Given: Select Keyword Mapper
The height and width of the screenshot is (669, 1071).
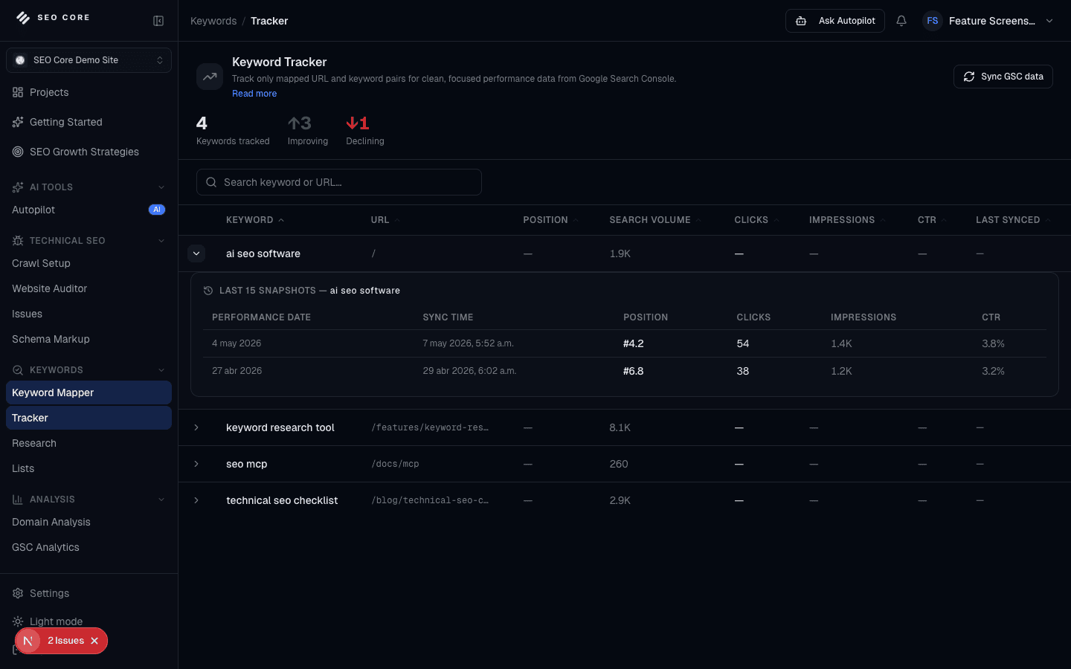Looking at the screenshot, I should click(89, 392).
